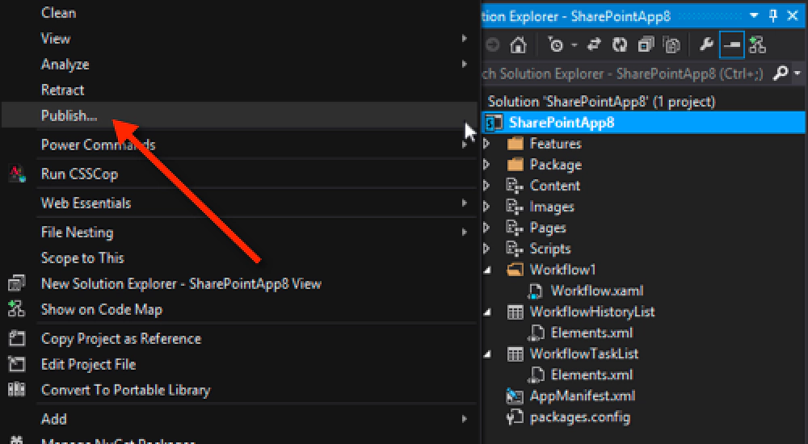This screenshot has width=808, height=444.
Task: Choose Retract from the context menu
Action: (62, 90)
